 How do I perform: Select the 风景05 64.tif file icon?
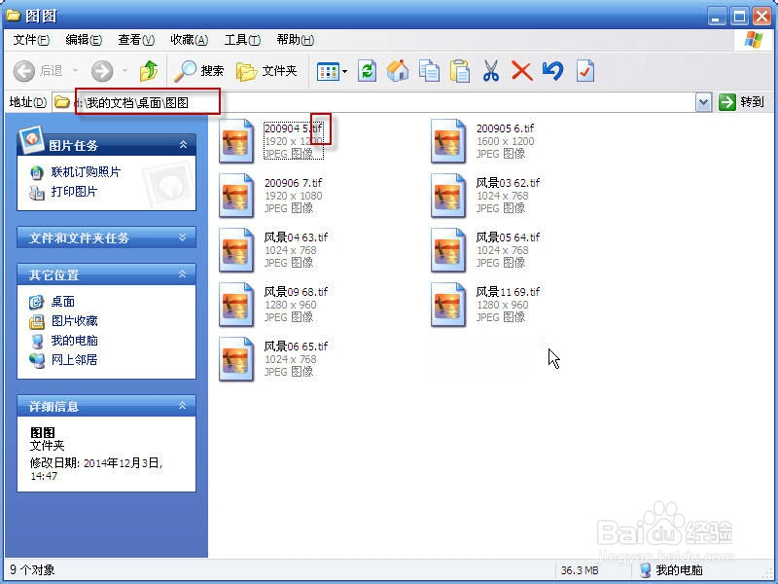click(448, 250)
